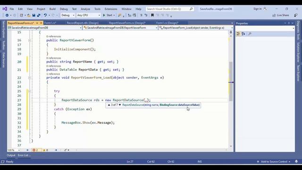Screen dimensions: 302x170
Task: Open the Undo history dropdown arrow
Action: (x=49, y=15)
